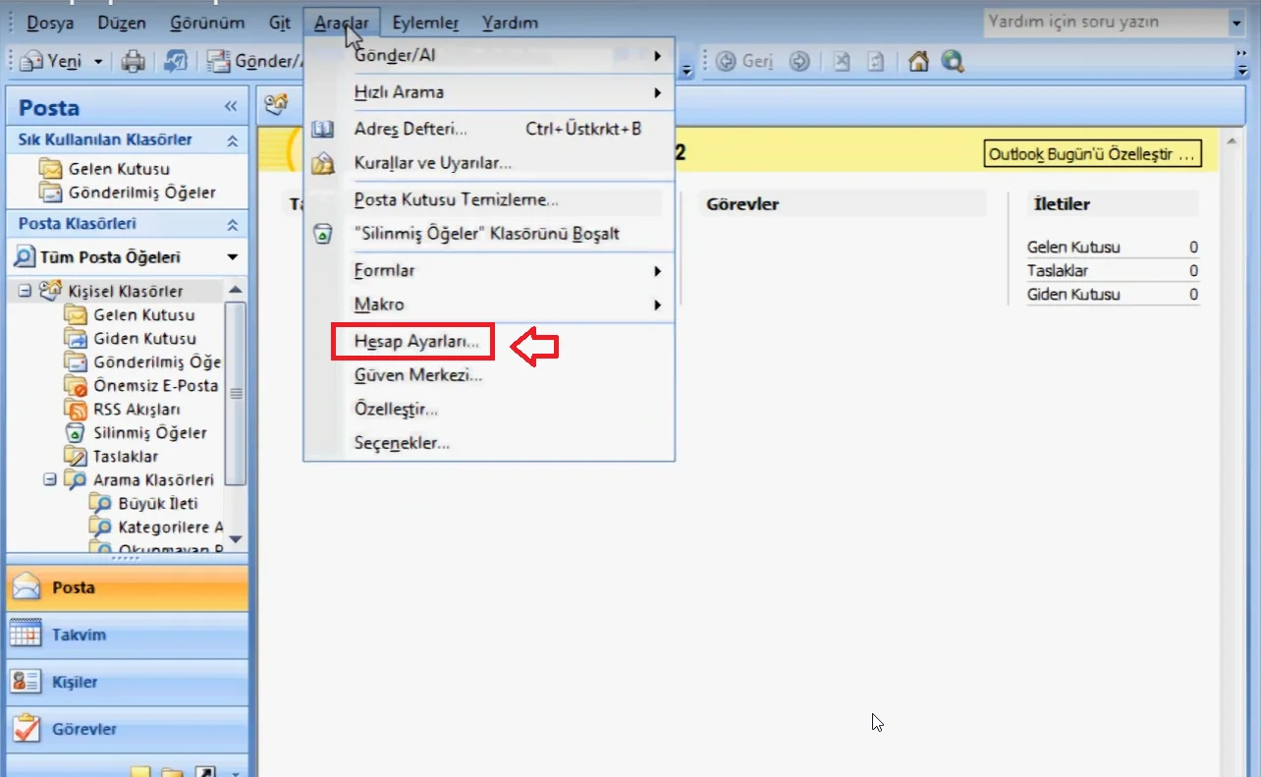The image size is (1261, 777).
Task: Collapse the Arama Klasörleri tree node
Action: coord(49,480)
